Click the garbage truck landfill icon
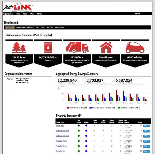 tap(77, 47)
